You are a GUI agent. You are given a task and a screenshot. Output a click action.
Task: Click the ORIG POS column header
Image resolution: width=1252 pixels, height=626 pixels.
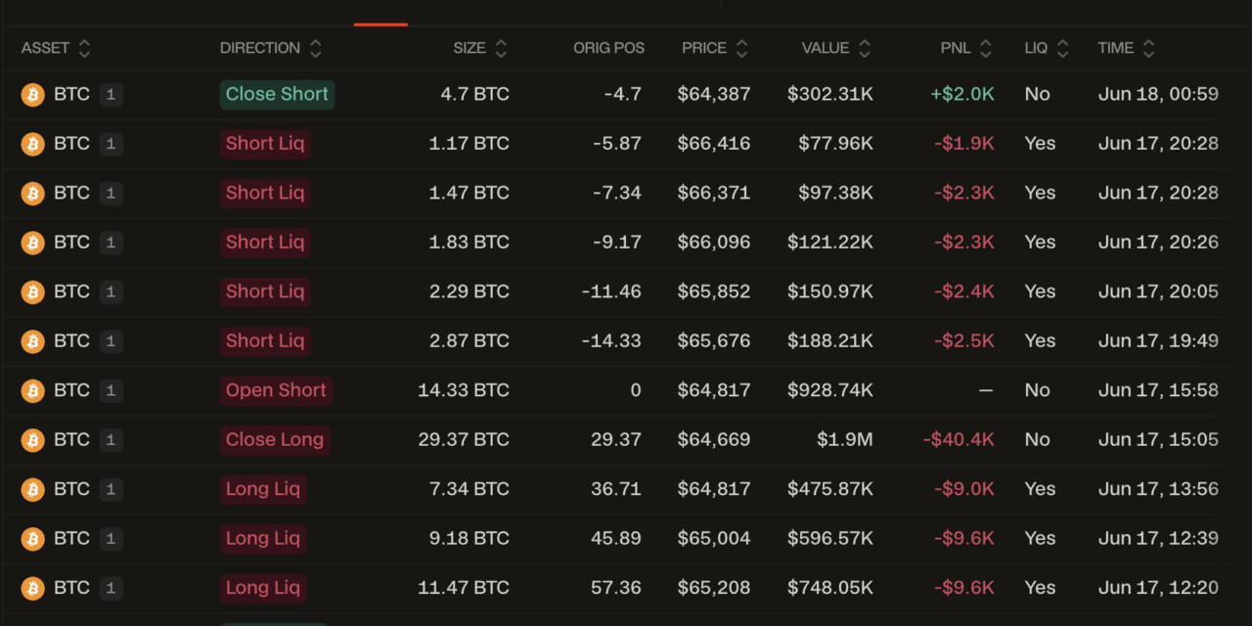coord(608,48)
